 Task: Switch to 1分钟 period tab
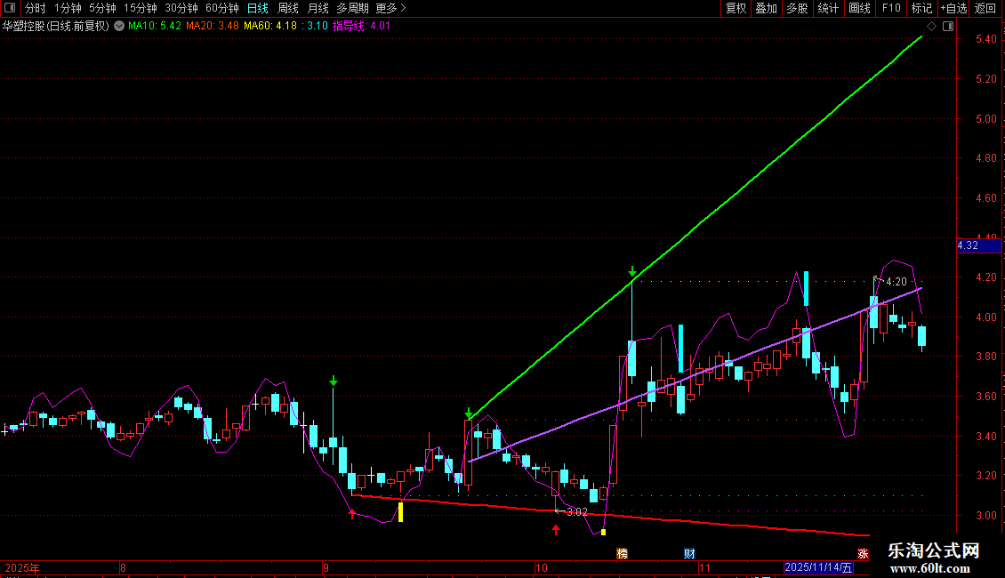pyautogui.click(x=68, y=8)
